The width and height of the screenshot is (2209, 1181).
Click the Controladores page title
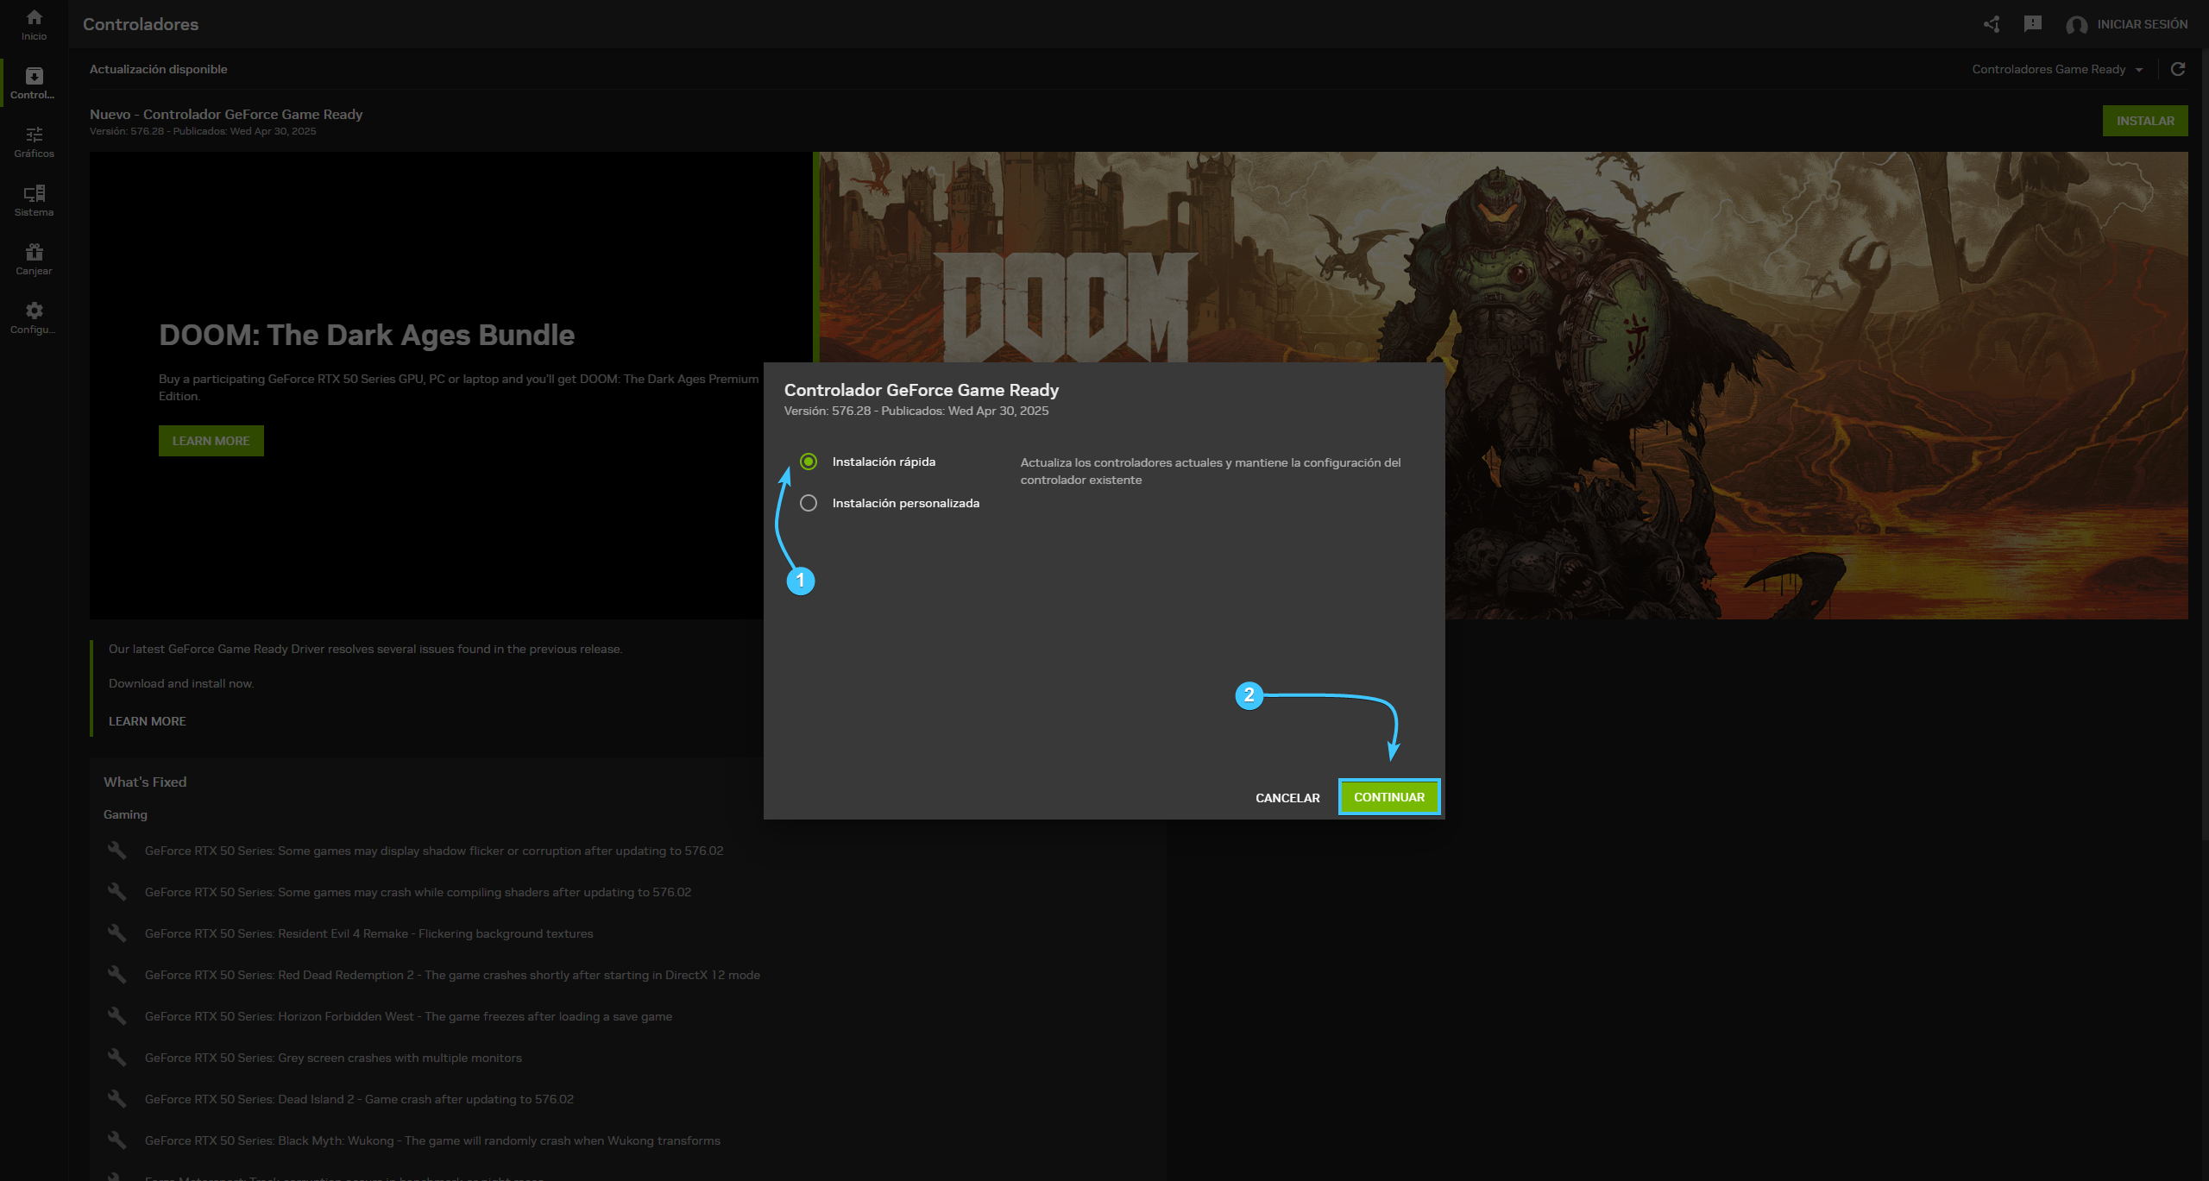click(x=141, y=24)
